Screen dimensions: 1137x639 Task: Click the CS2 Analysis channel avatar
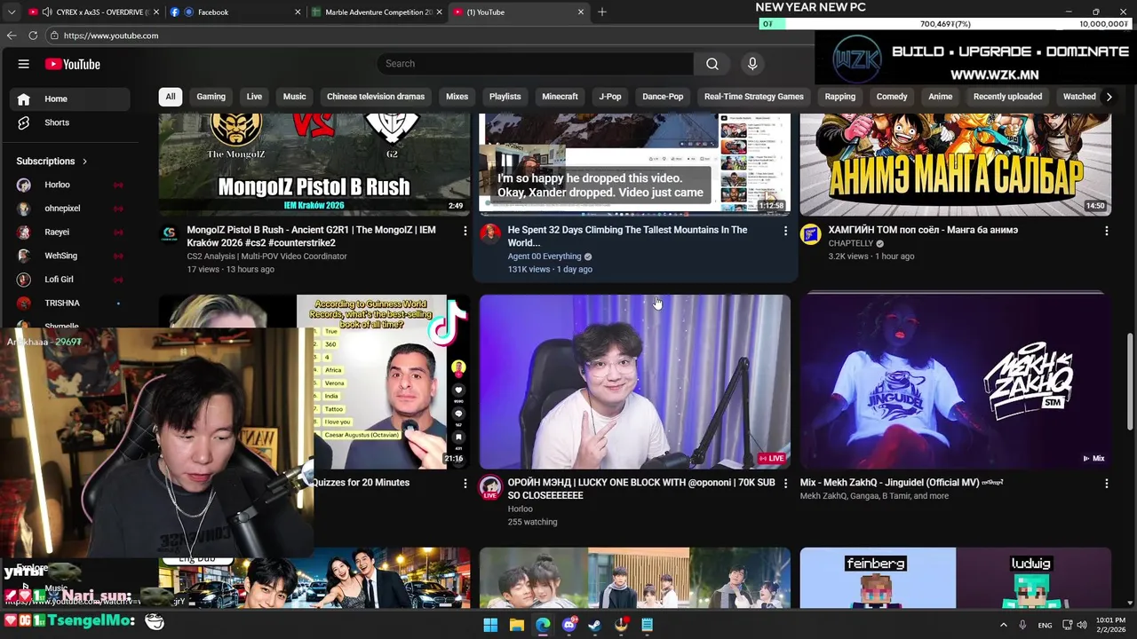click(169, 234)
